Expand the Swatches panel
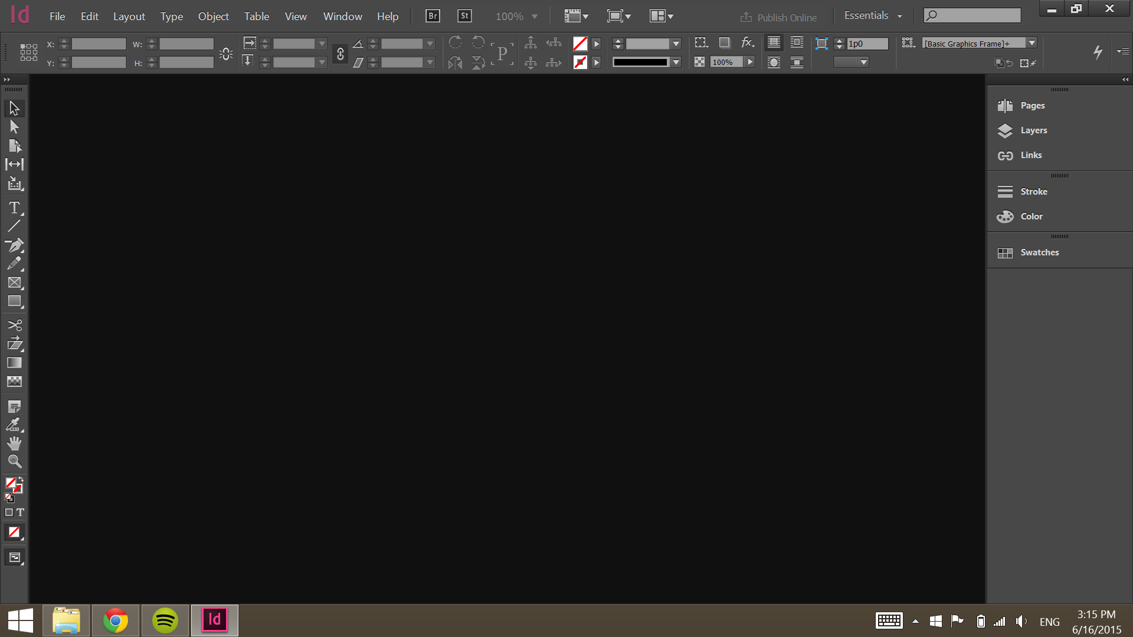The height and width of the screenshot is (637, 1133). pyautogui.click(x=1039, y=251)
